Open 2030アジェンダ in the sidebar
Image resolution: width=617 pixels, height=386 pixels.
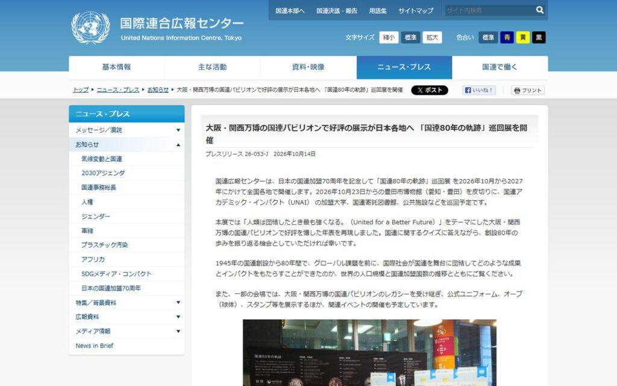click(x=103, y=173)
